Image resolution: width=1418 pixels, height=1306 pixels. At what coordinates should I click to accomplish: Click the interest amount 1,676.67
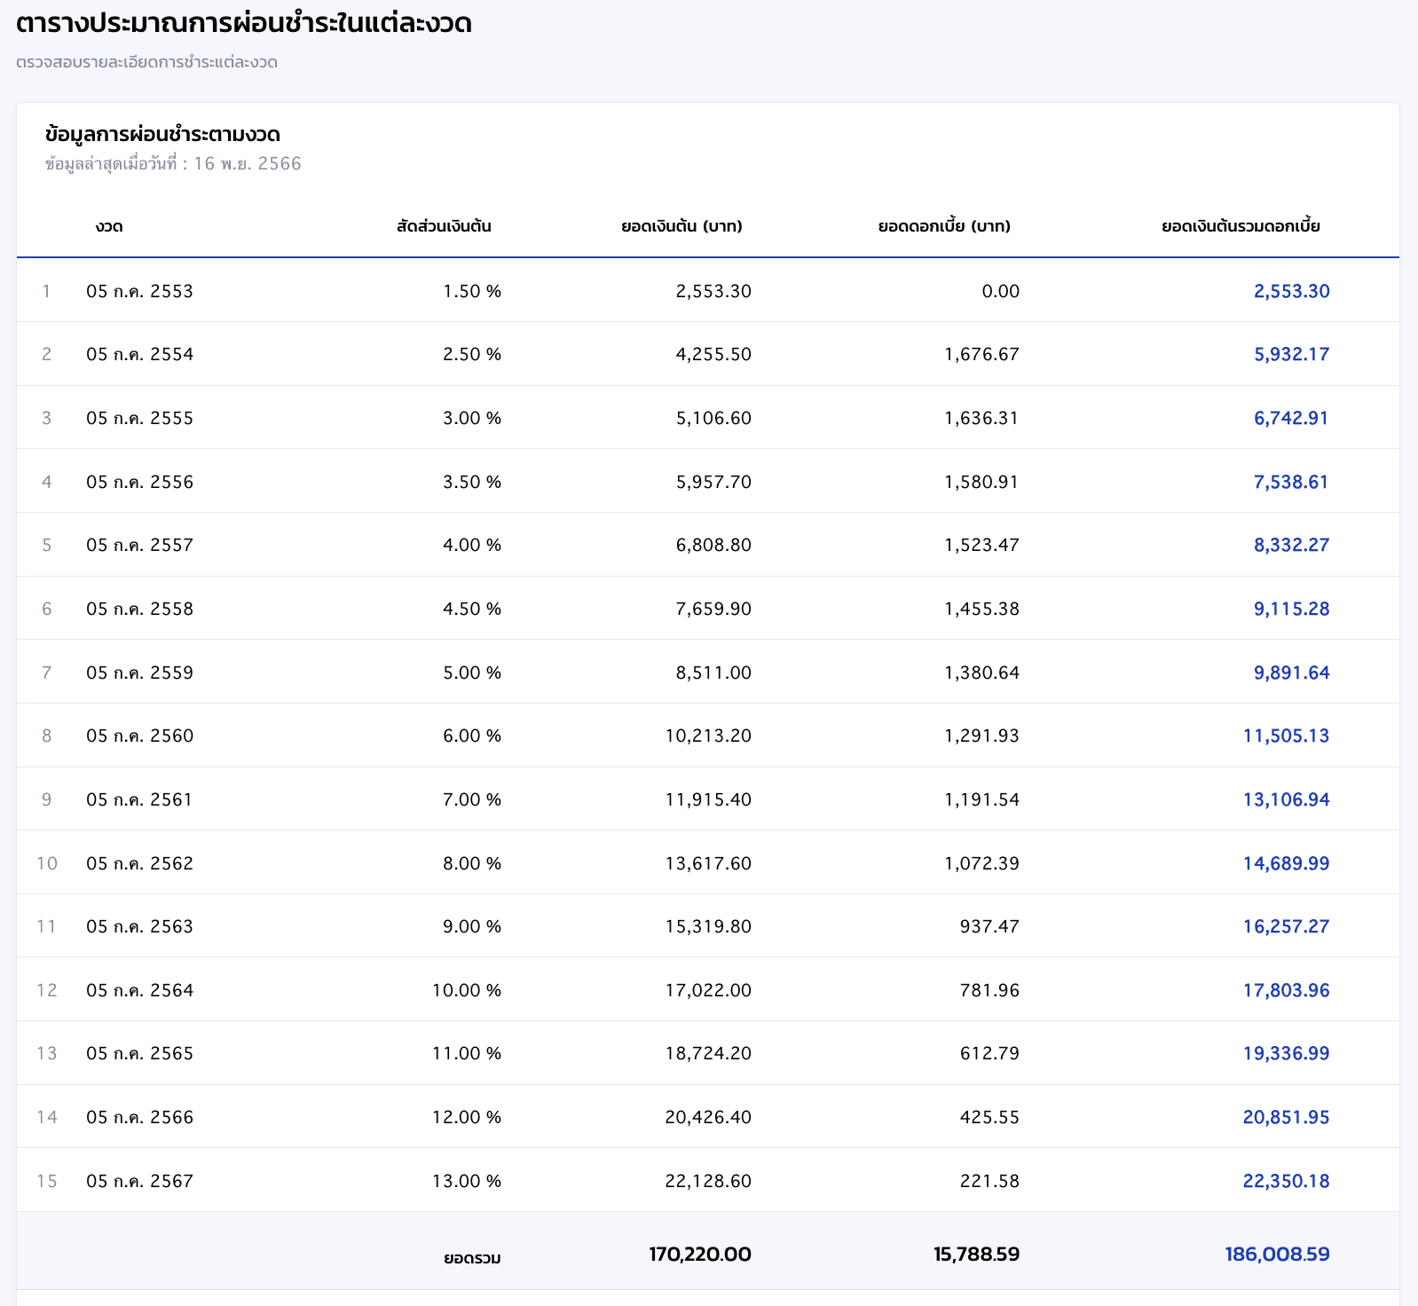981,354
